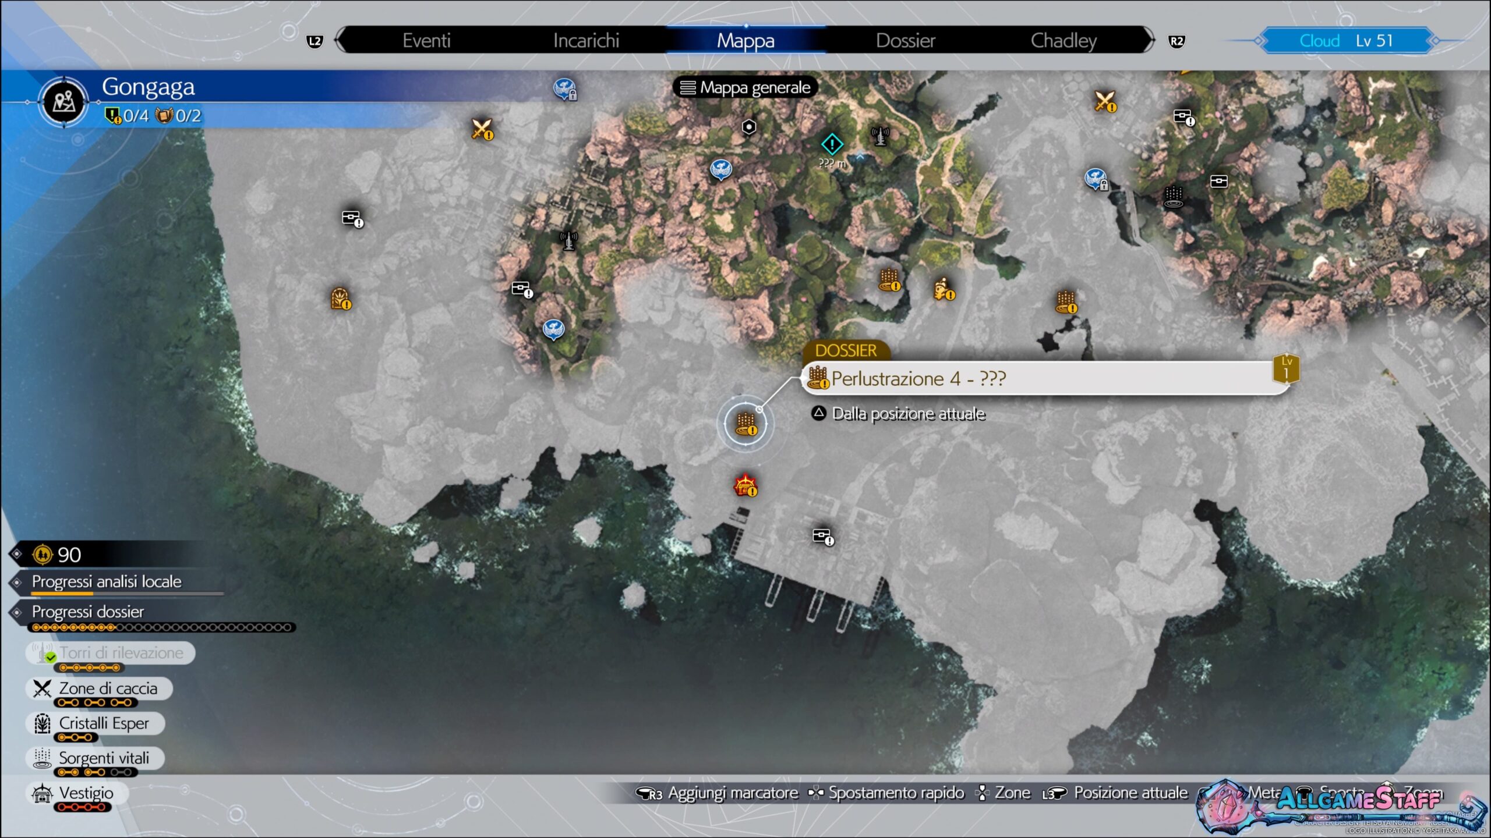Screen dimensions: 1491x838
Task: Click the yellow Esper crystal icon on left
Action: (341, 299)
